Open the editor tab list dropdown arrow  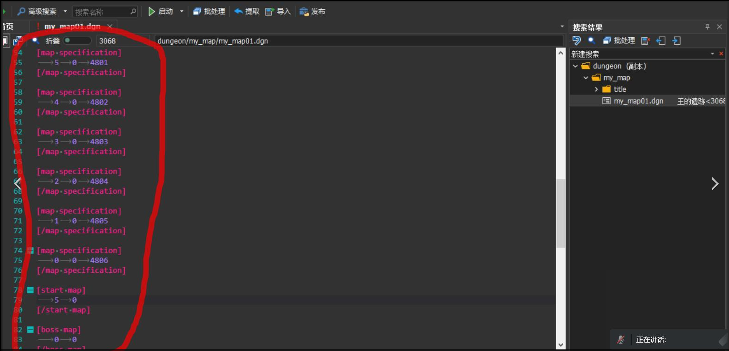(x=562, y=27)
